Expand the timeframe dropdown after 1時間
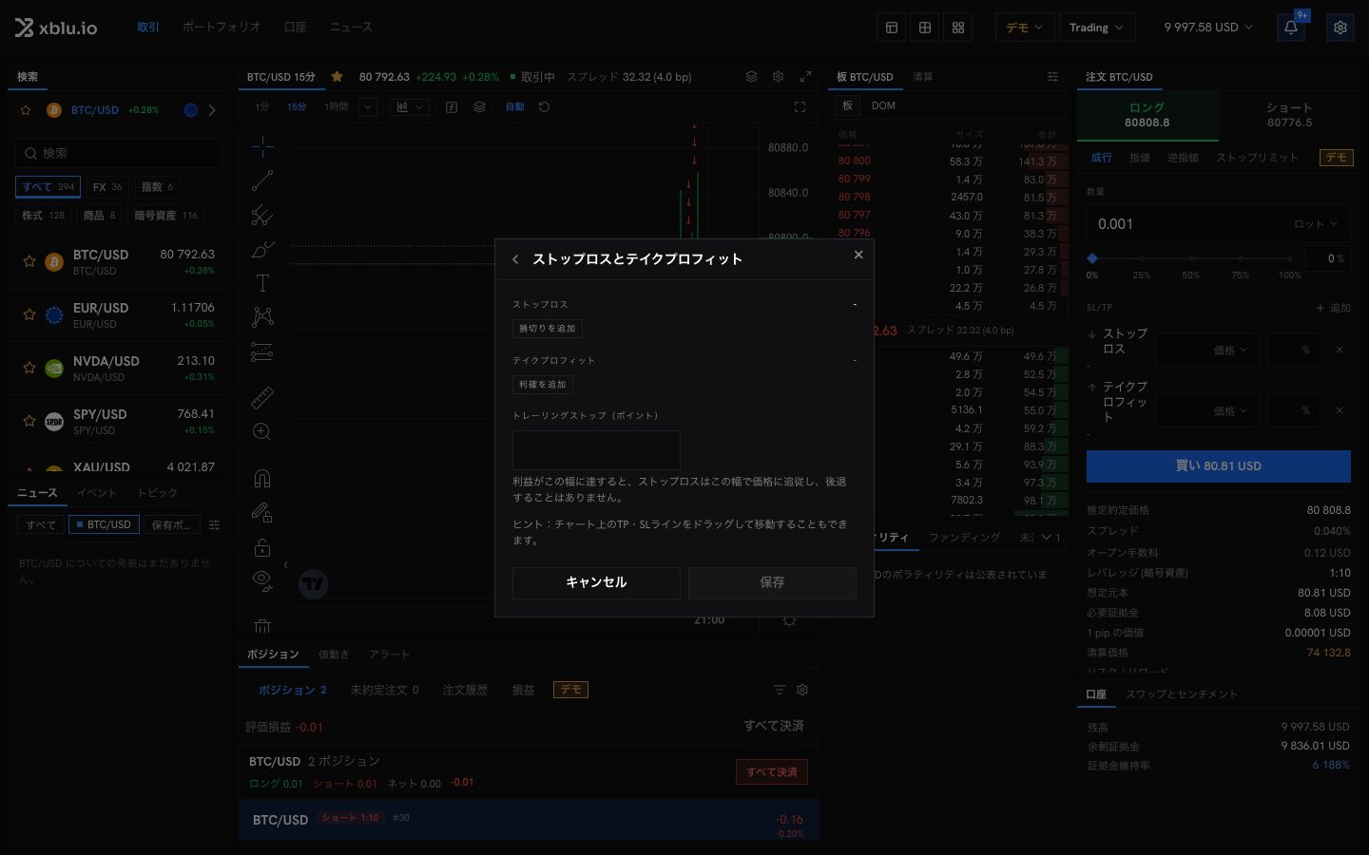This screenshot has width=1369, height=855. click(368, 107)
